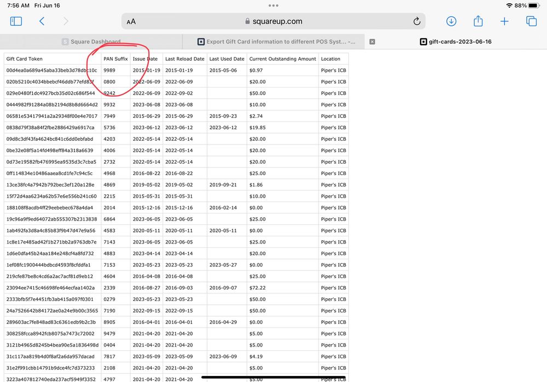Viewport: 547px width, 382px height.
Task: Click the Current Outstanding Amount header
Action: pyautogui.click(x=283, y=59)
